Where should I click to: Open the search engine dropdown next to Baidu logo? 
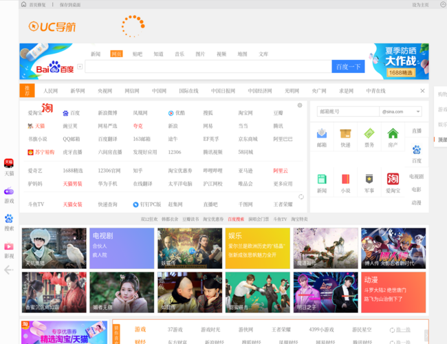pos(80,67)
